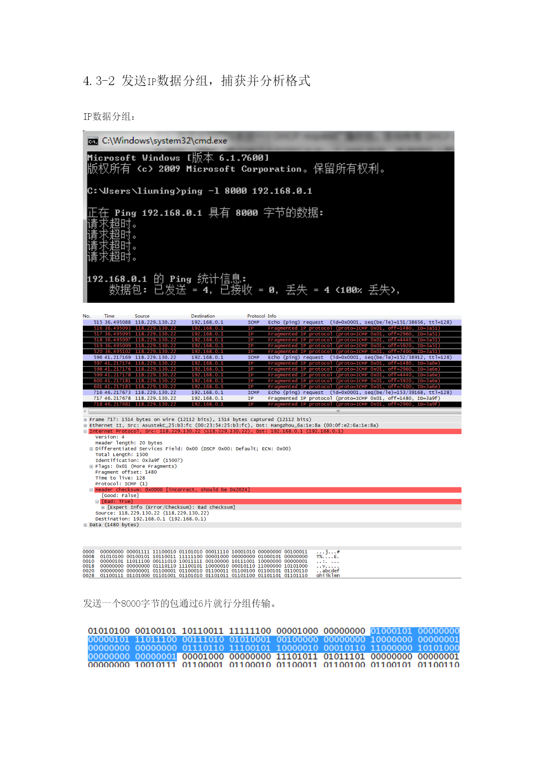
Task: Select packet 601 at time 41.217183
Action: coord(272,386)
